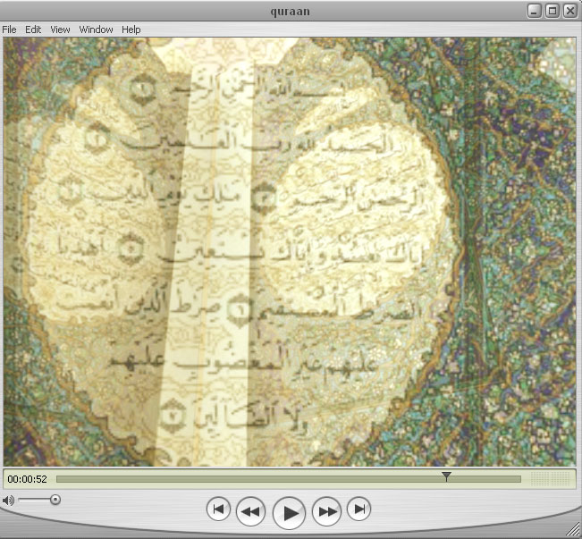
Task: Mute audio with the speaker icon
Action: click(x=8, y=501)
